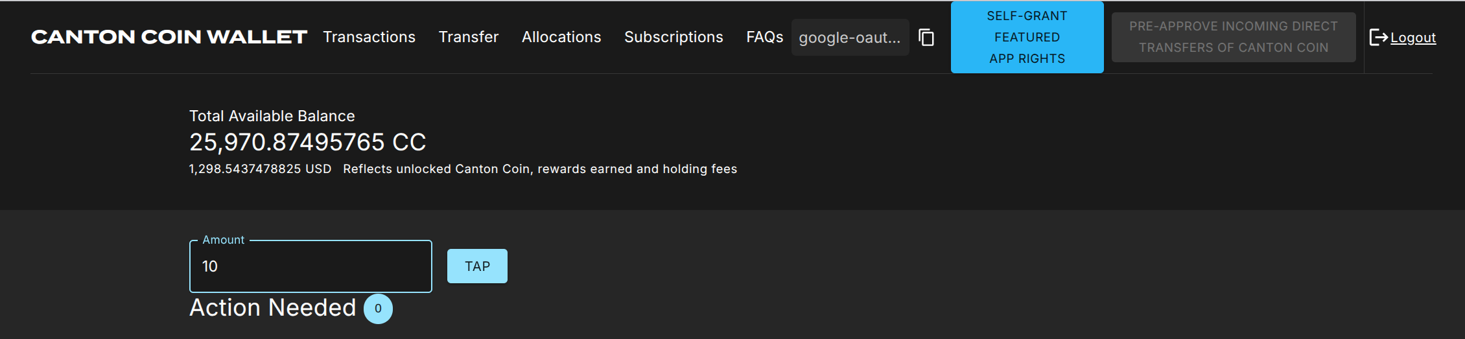1465x339 pixels.
Task: Copy the party ID with the copy icon
Action: click(926, 38)
